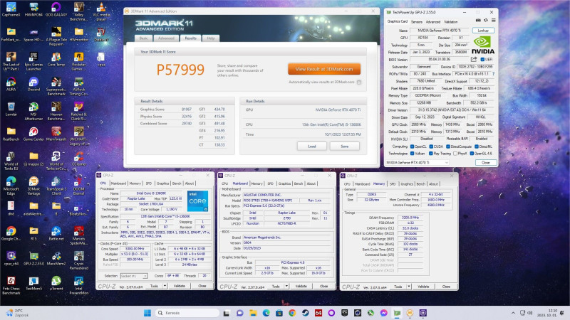Click the GPU-Z refresh icon
This screenshot has width=570, height=320.
click(486, 21)
